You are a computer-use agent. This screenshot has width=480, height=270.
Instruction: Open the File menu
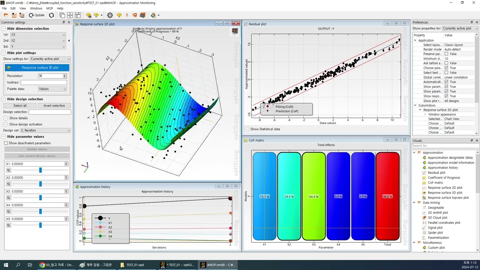(x=4, y=8)
